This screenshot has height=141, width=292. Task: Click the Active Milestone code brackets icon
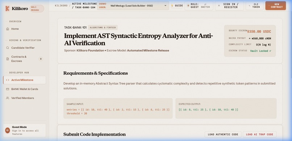(8, 80)
